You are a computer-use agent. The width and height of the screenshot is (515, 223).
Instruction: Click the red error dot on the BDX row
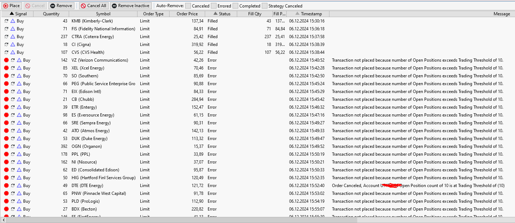click(x=6, y=209)
